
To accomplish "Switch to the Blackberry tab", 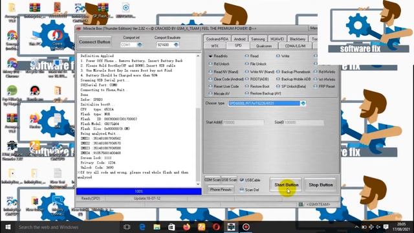I will tap(298, 39).
